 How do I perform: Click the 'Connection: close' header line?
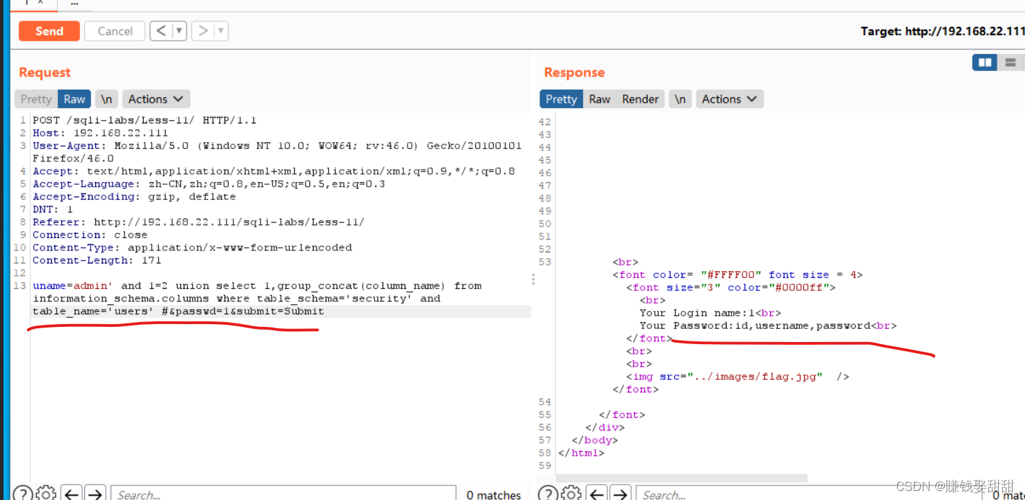tap(90, 234)
